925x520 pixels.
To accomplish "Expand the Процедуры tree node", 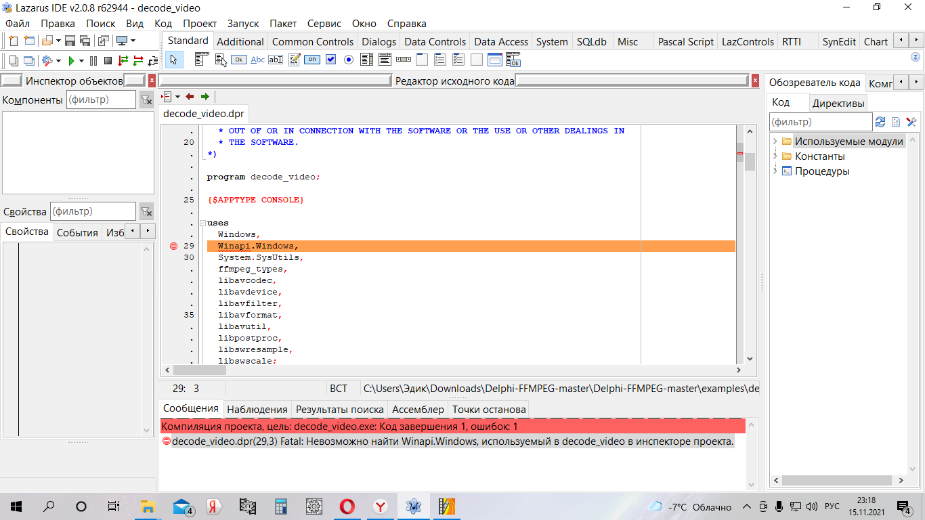I will 775,171.
